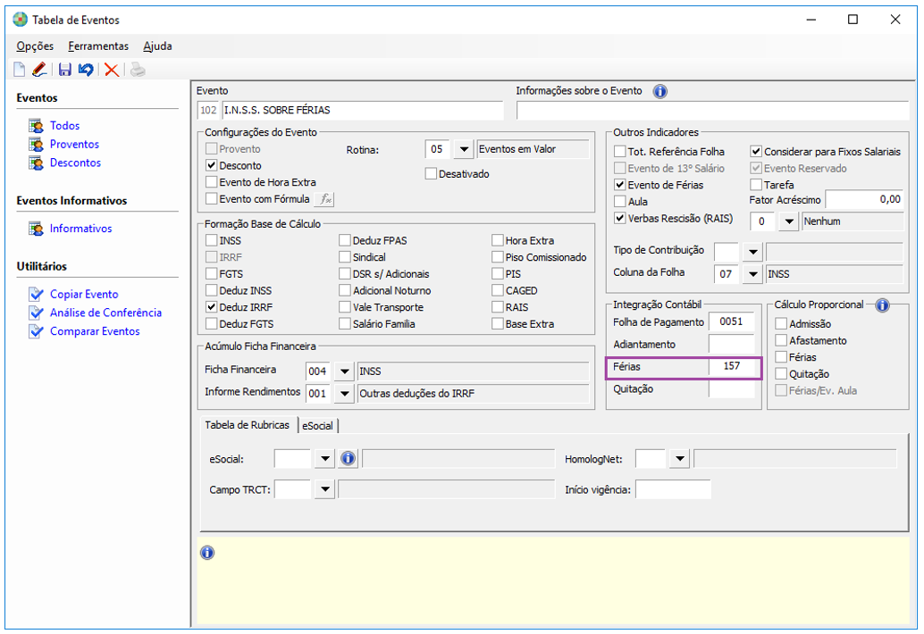Expand the Verbas Rescisão dropdown showing Nenhum

tap(788, 221)
